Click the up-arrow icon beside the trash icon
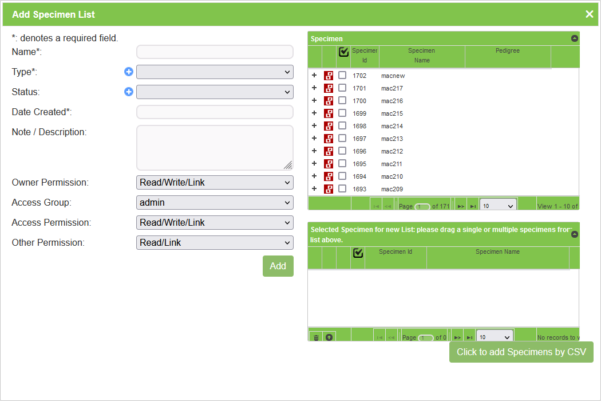Image resolution: width=601 pixels, height=401 pixels. click(329, 337)
